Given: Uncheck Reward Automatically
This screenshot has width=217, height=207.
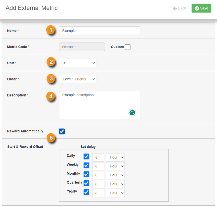Looking at the screenshot, I should 62,131.
